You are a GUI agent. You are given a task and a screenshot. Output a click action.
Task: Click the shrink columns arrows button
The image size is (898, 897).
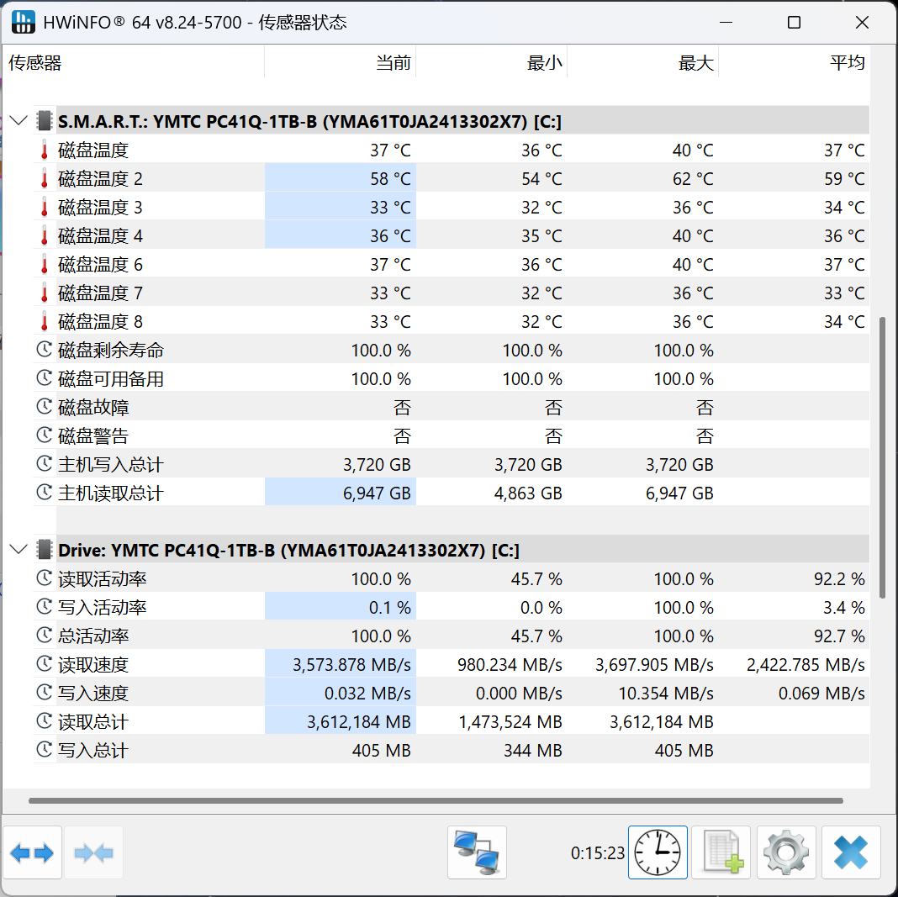94,853
